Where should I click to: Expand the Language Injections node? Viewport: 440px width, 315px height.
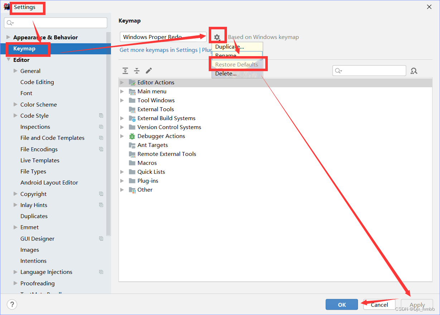15,272
